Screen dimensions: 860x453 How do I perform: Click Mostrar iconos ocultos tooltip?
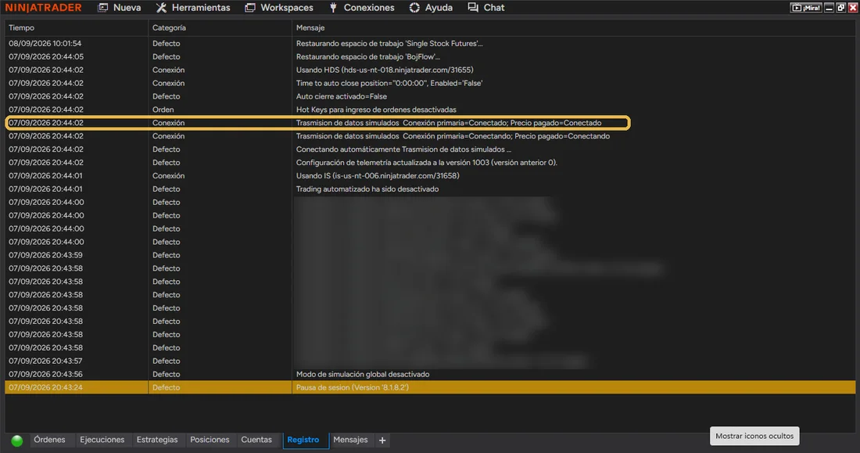(754, 436)
